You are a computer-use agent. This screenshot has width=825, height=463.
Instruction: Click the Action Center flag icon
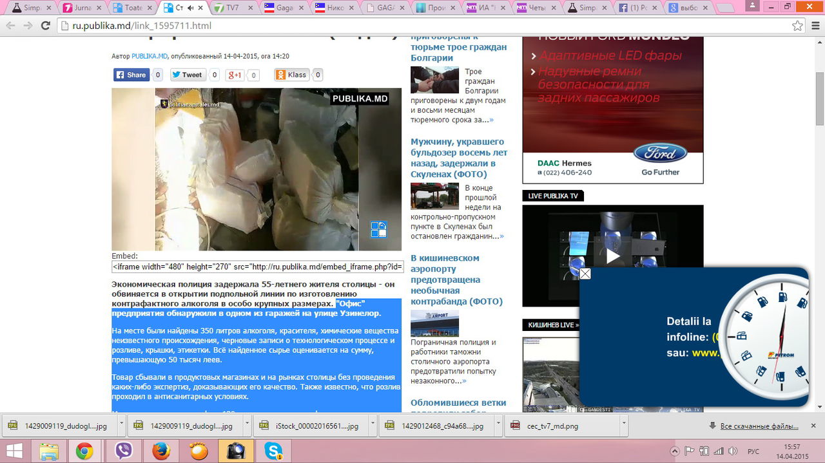[x=689, y=451]
